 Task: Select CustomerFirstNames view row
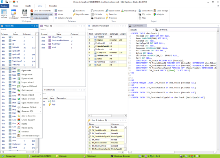(x=63, y=40)
